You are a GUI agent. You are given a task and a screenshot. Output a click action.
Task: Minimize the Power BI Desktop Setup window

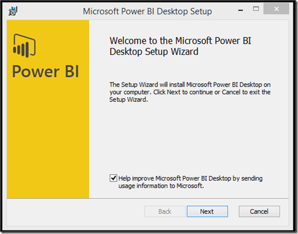(x=238, y=10)
